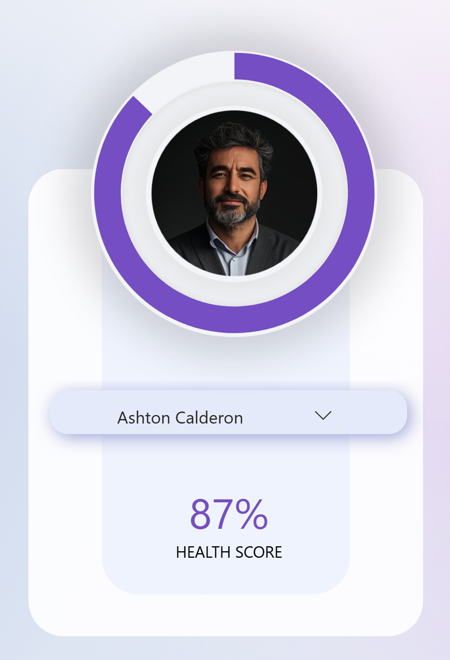The height and width of the screenshot is (660, 450).
Task: Click the grey inner ring around the photo
Action: [135, 195]
